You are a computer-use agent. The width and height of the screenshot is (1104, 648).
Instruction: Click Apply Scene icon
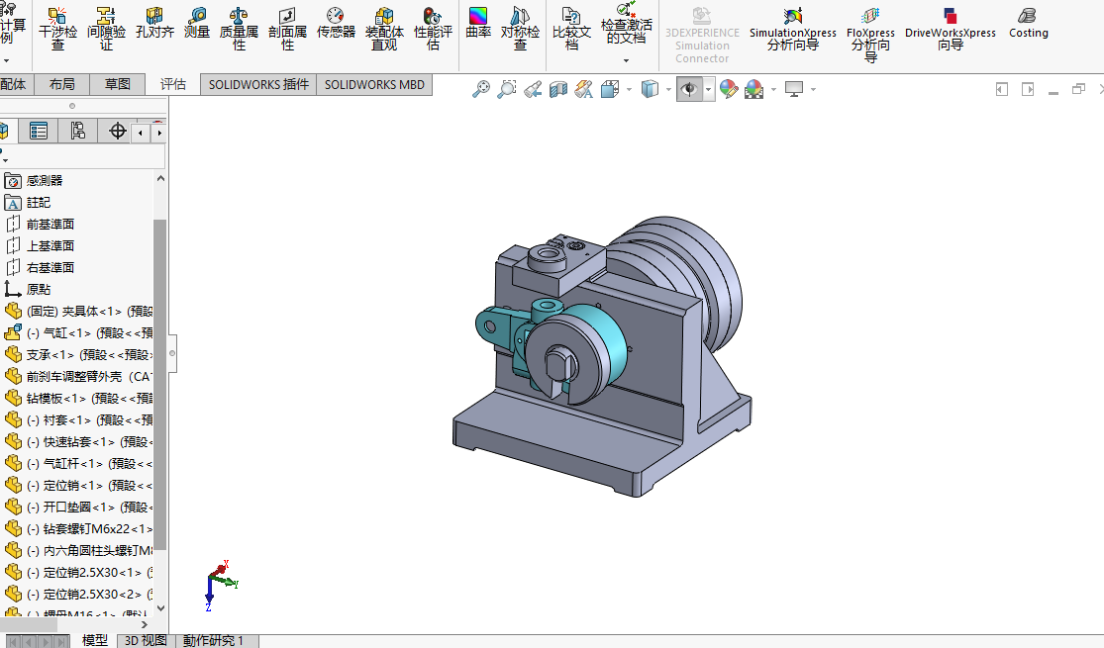[754, 89]
